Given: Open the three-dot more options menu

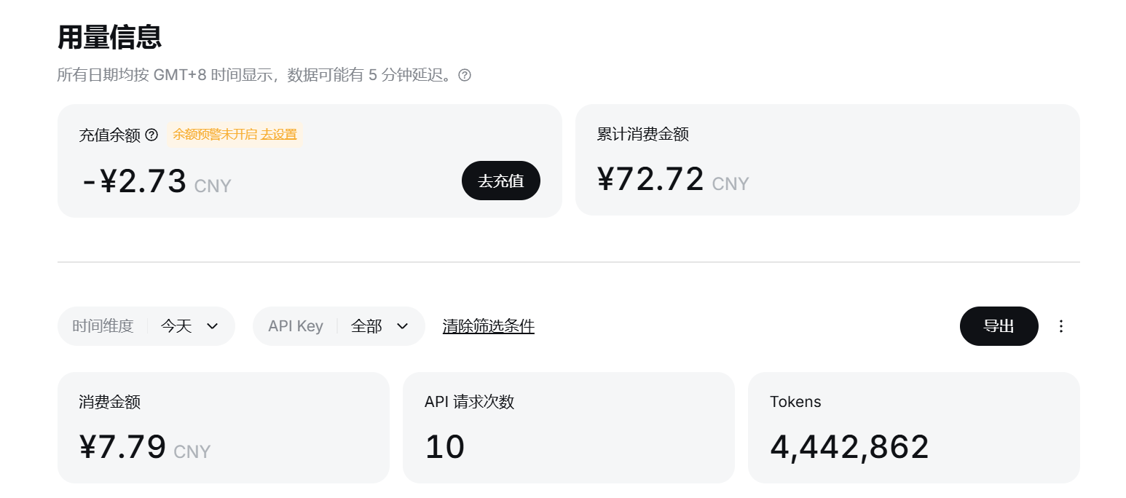Looking at the screenshot, I should click(1061, 326).
